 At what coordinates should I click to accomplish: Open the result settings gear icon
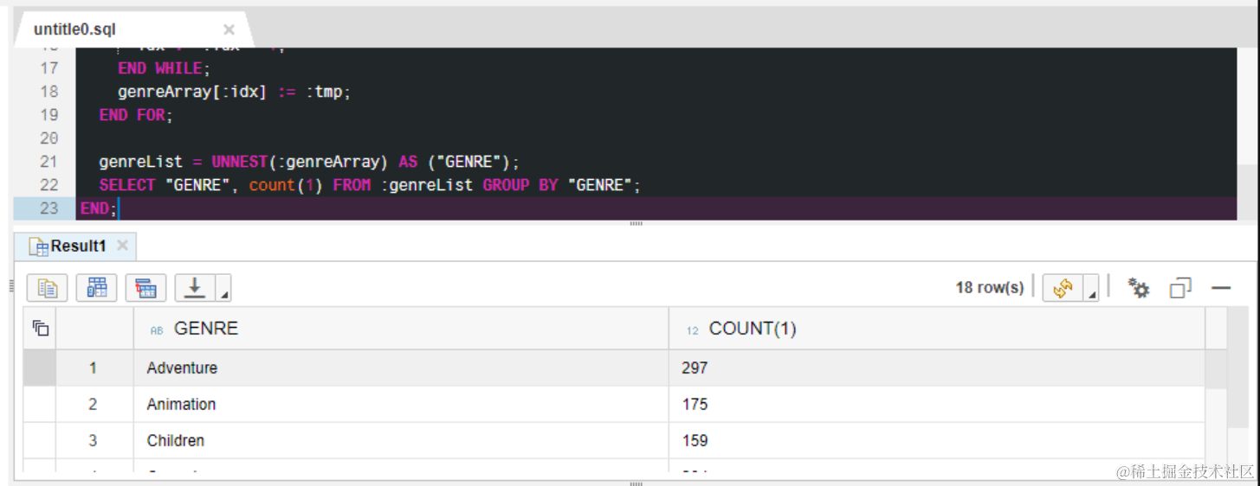(1138, 288)
